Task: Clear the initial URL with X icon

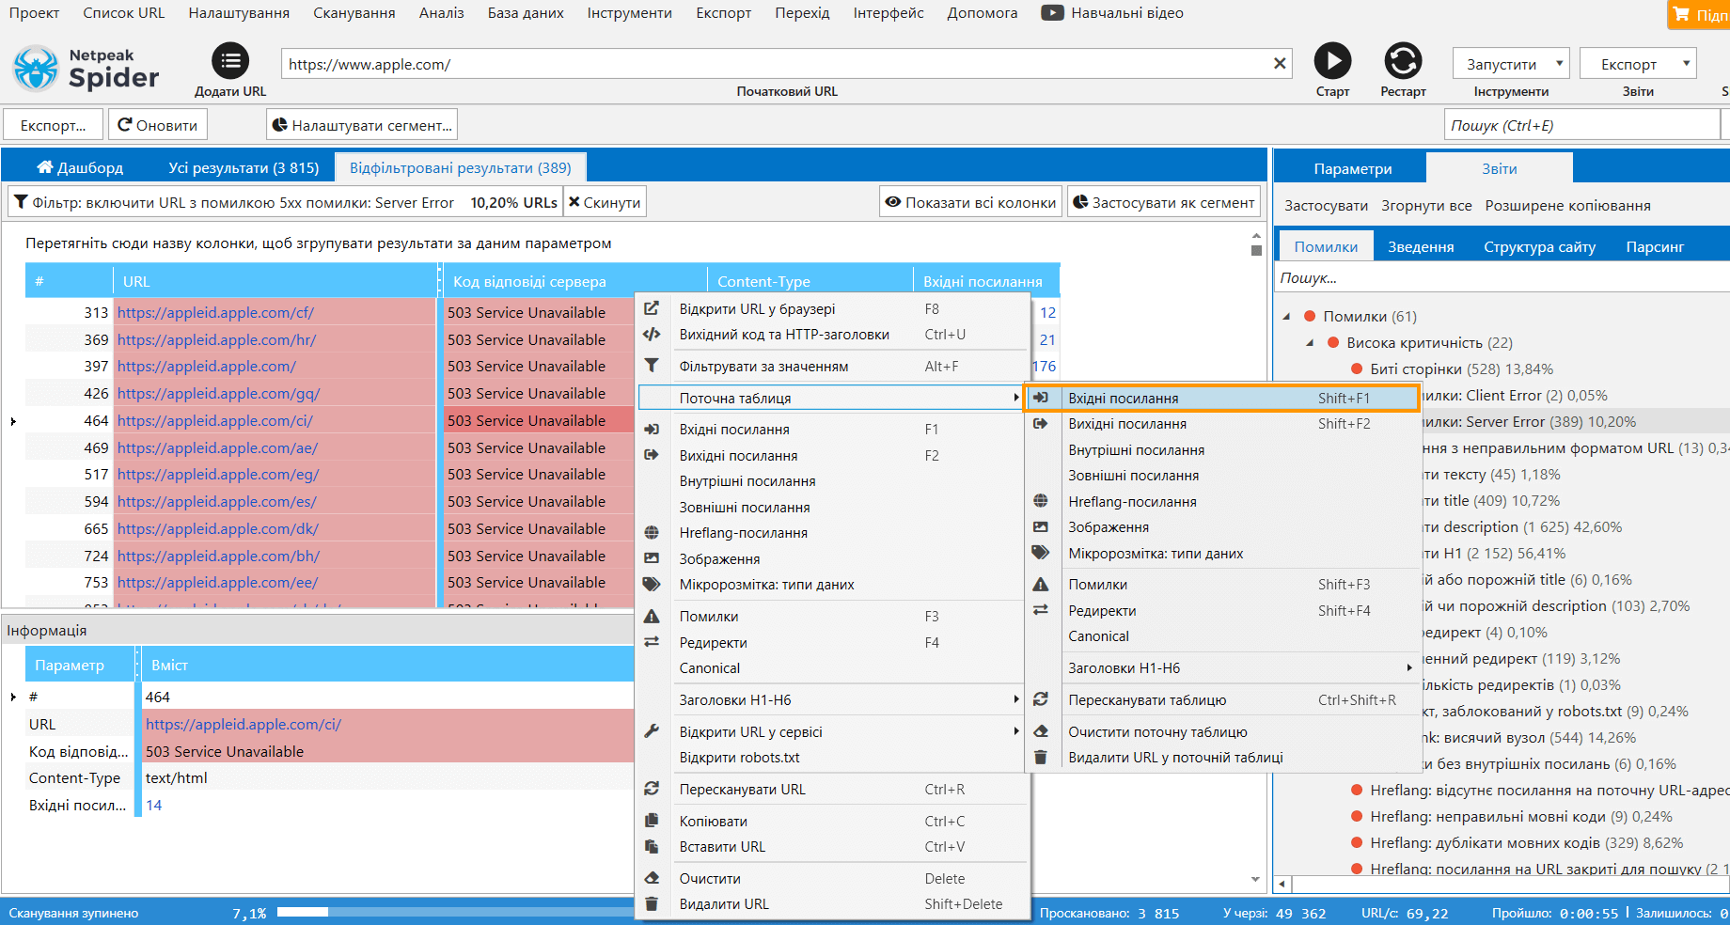Action: [x=1280, y=64]
